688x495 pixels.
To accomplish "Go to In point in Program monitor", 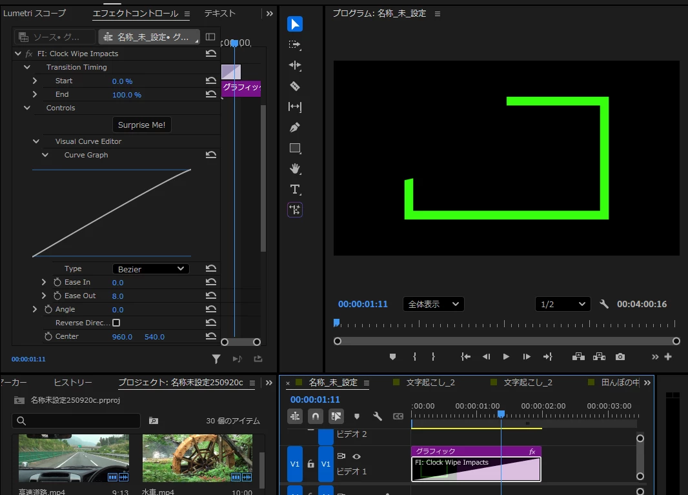I will tap(465, 357).
